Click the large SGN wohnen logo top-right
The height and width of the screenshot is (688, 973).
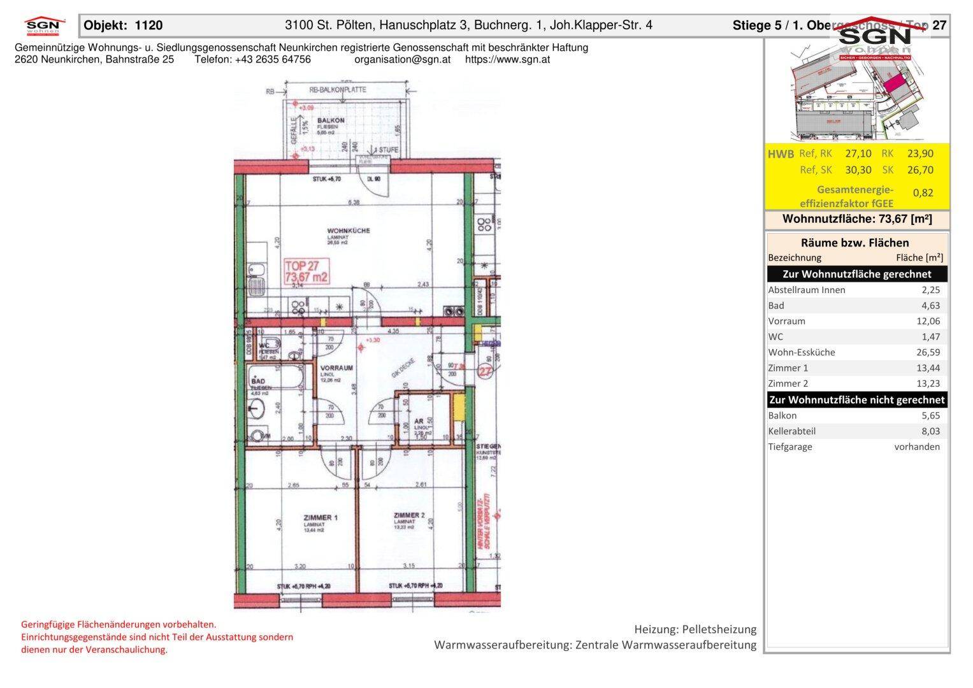(x=874, y=38)
